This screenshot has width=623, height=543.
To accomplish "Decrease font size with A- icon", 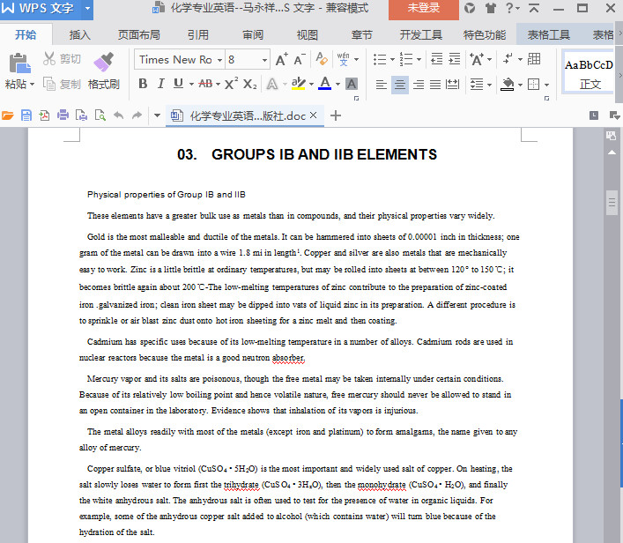I will 300,60.
